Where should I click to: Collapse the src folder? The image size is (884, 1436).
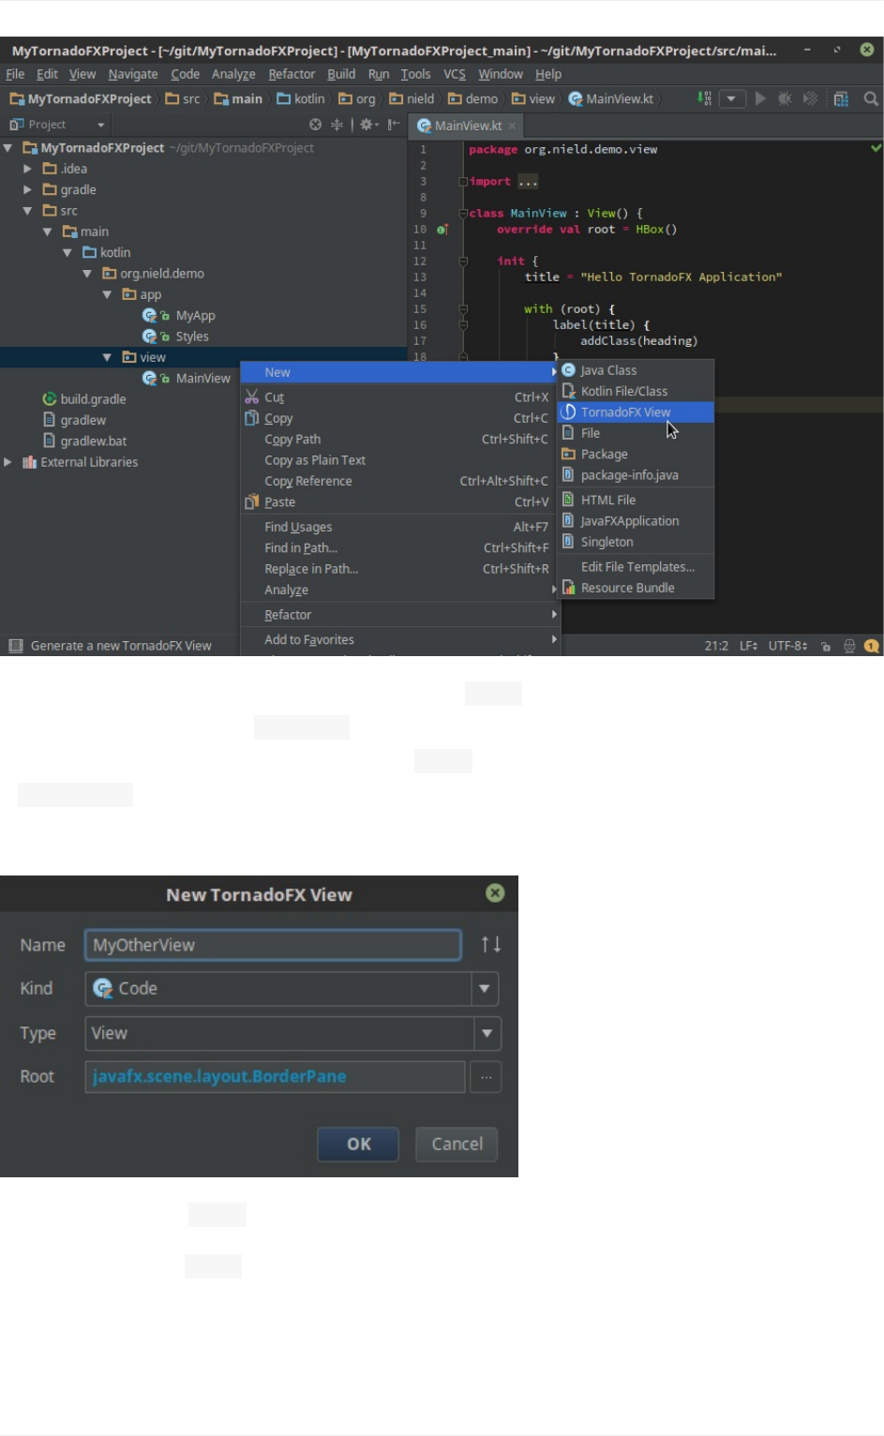(x=28, y=211)
